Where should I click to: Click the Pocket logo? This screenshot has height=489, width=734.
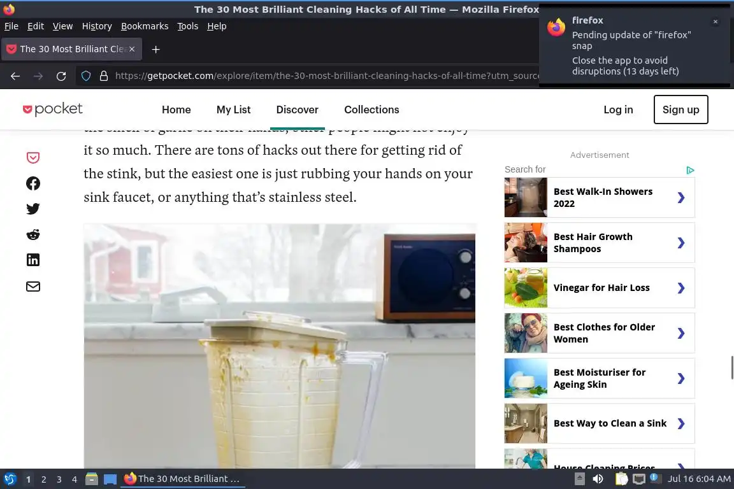[x=52, y=109]
